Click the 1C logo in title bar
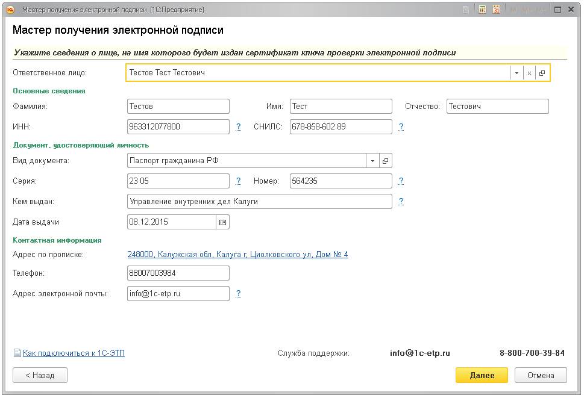 pyautogui.click(x=10, y=10)
